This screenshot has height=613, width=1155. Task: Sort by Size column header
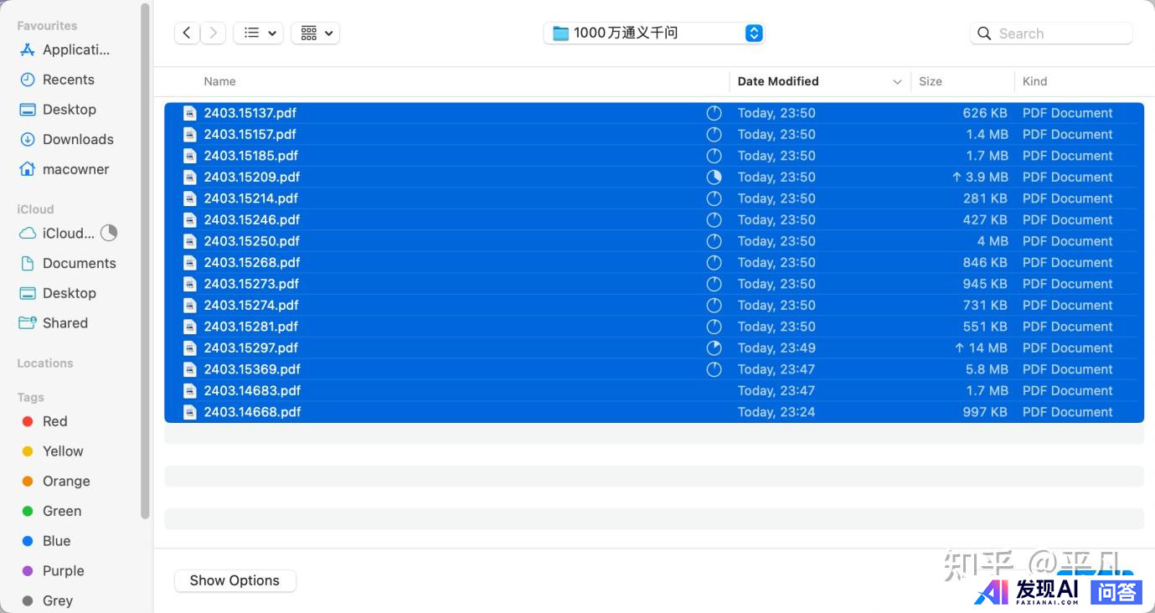click(931, 81)
